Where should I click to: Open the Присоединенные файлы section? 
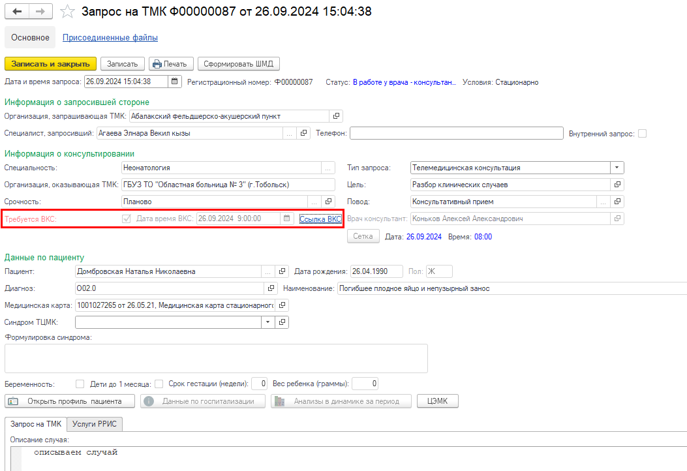pos(110,38)
